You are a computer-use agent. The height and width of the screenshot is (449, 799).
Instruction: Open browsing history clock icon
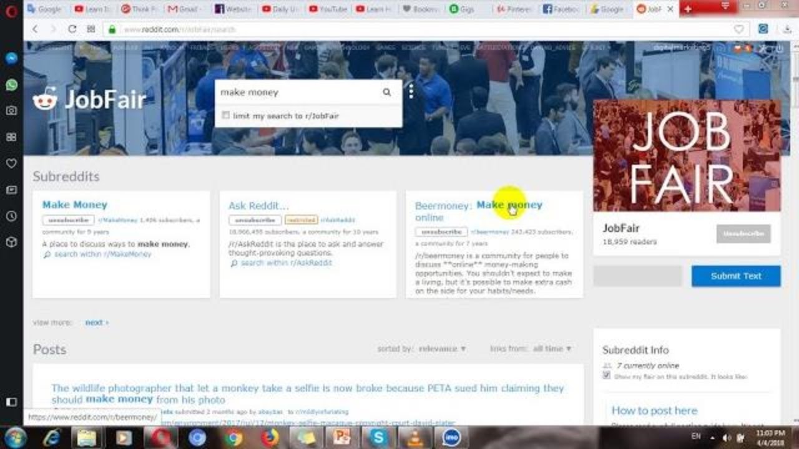point(11,216)
